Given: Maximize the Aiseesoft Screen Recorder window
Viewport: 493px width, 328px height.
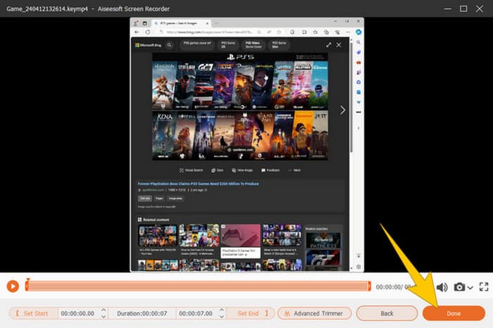Looking at the screenshot, I should (x=463, y=8).
